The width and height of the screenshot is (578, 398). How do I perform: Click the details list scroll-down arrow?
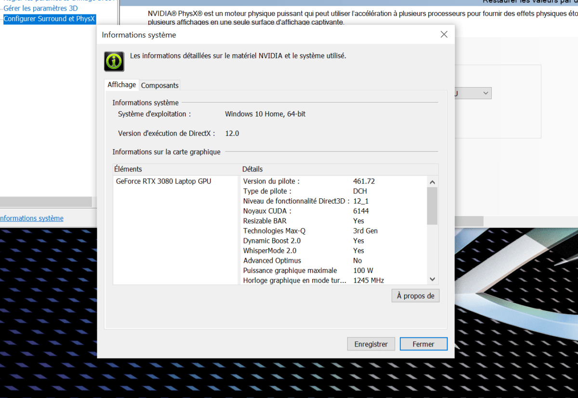coord(432,279)
